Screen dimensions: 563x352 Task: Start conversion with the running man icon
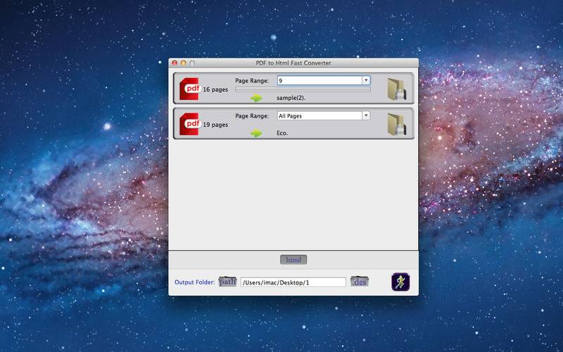(x=400, y=282)
